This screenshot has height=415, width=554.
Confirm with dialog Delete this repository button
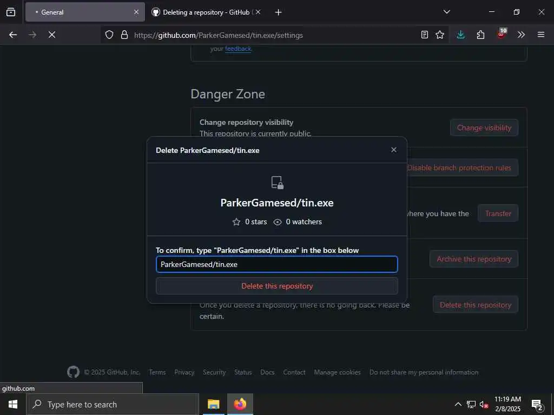click(x=277, y=286)
